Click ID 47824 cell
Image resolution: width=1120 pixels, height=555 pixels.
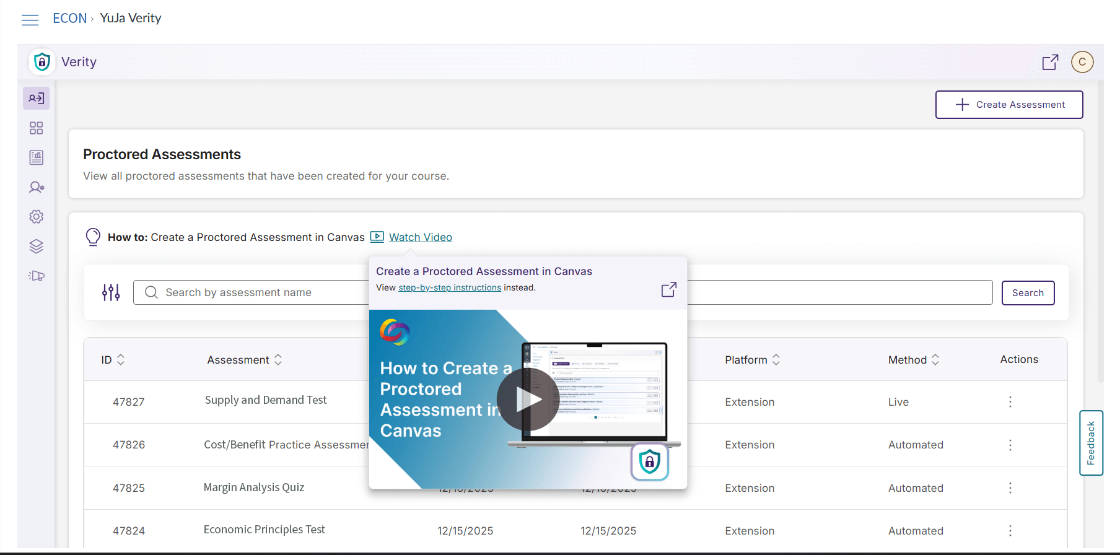click(129, 531)
